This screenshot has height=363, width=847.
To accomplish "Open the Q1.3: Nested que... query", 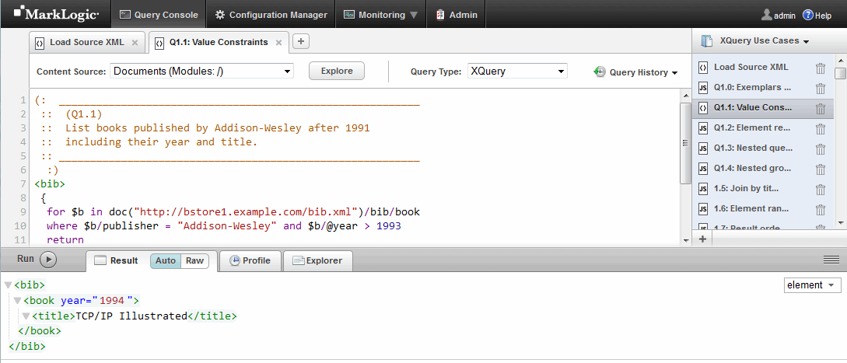I will click(x=753, y=148).
